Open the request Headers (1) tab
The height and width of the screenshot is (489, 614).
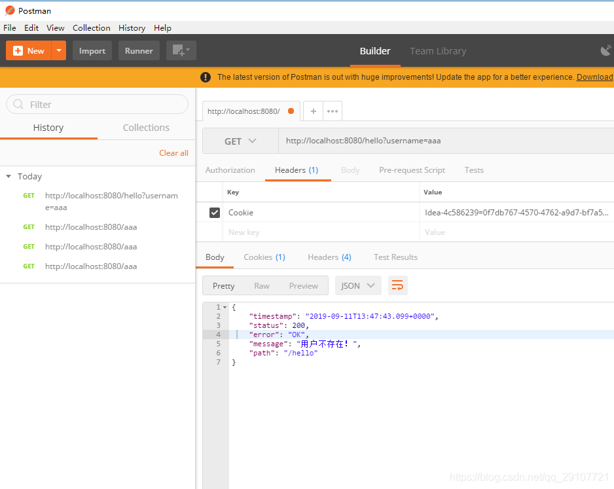(x=297, y=170)
